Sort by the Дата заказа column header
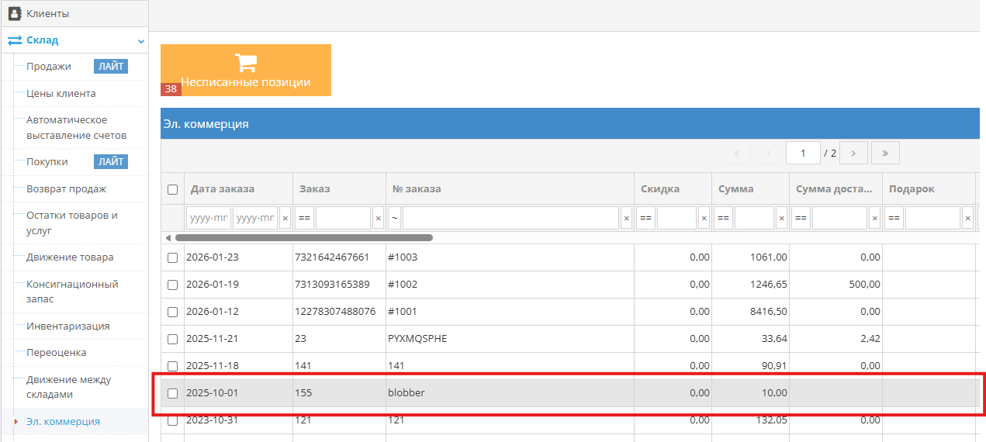986x442 pixels. pyautogui.click(x=222, y=189)
